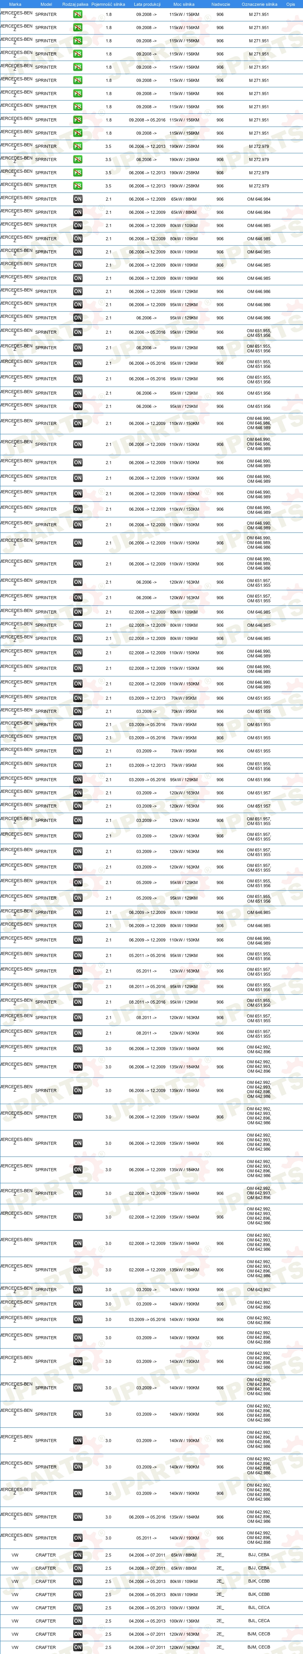Click the Nadwozie column header
The height and width of the screenshot is (1654, 303).
(220, 4)
